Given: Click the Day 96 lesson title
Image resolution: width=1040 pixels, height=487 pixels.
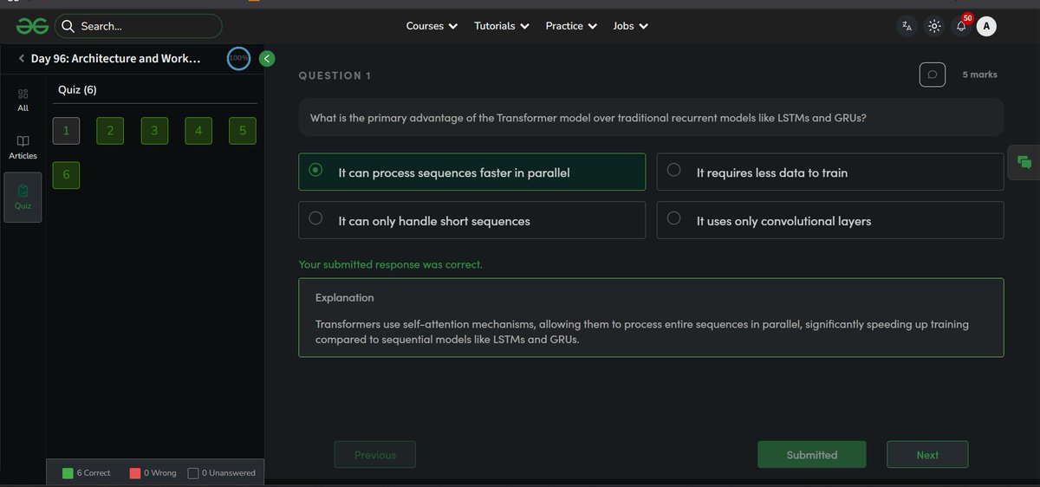Looking at the screenshot, I should tap(115, 58).
